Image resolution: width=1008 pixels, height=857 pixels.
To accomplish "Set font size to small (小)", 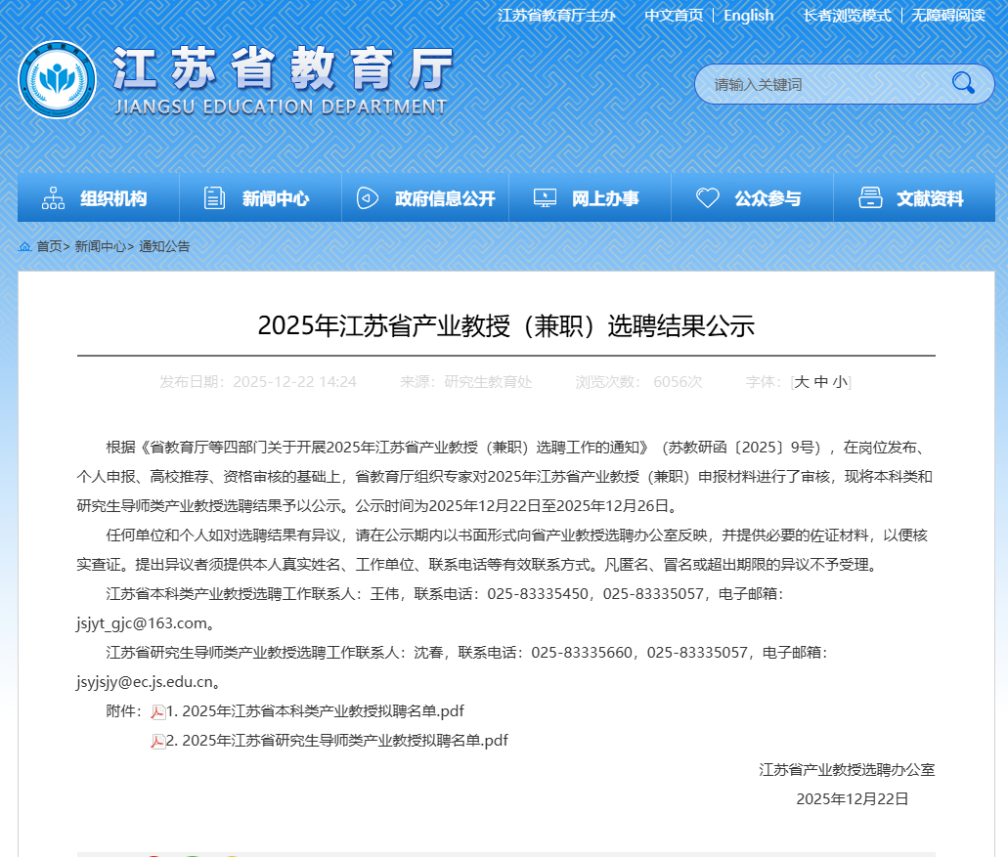I will pos(840,382).
